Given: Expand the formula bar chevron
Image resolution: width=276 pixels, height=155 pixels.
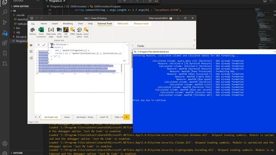Looking at the screenshot, I should [x=127, y=45].
